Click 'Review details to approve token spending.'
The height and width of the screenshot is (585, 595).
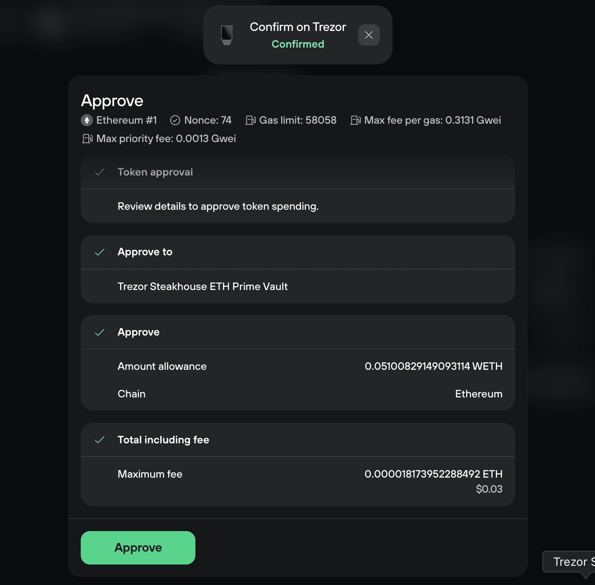pyautogui.click(x=218, y=206)
